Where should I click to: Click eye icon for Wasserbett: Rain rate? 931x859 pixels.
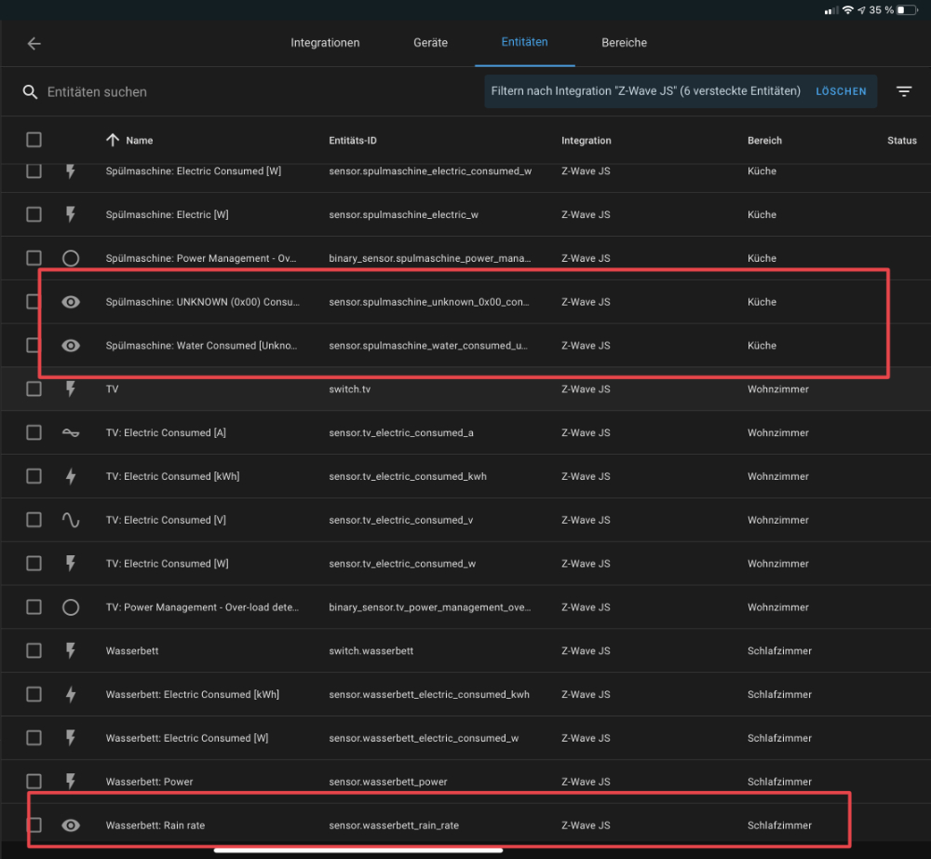(x=71, y=825)
